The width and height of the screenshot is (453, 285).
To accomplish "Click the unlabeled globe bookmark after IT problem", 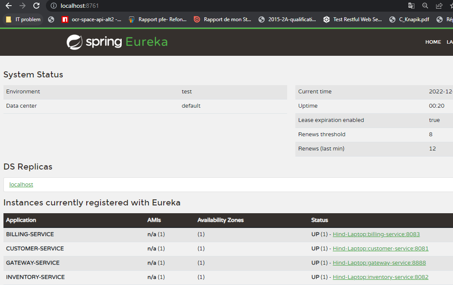I will tap(51, 19).
